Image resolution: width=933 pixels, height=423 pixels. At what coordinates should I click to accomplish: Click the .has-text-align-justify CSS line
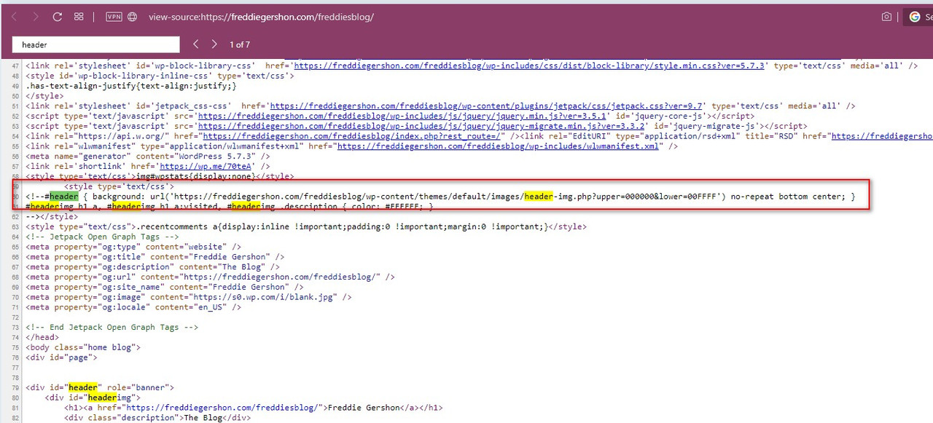coord(131,86)
